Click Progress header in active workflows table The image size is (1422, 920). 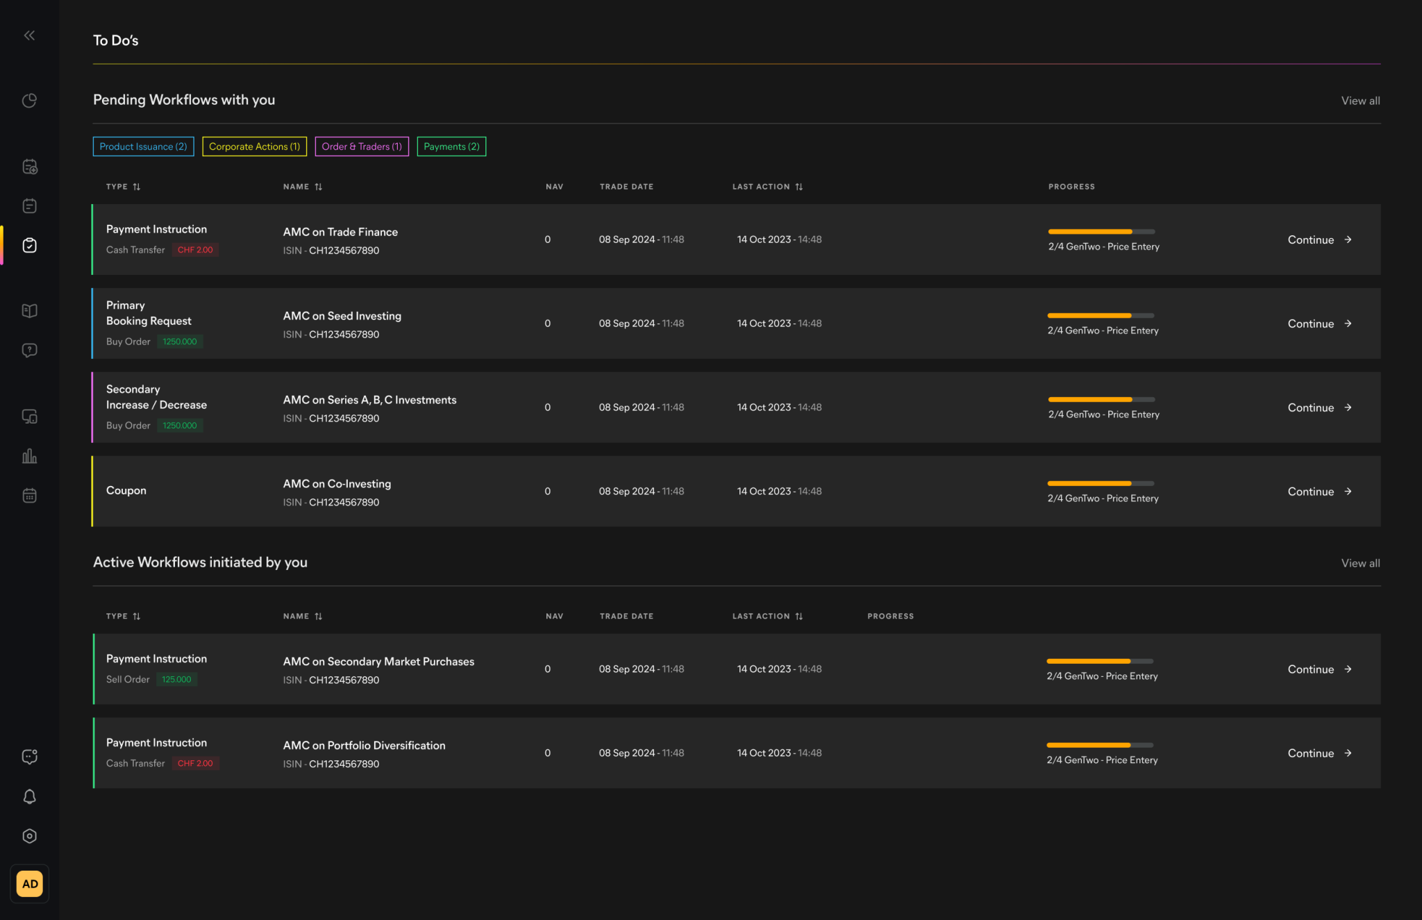coord(890,617)
